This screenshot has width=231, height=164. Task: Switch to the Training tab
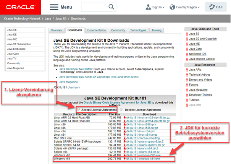[157, 30]
